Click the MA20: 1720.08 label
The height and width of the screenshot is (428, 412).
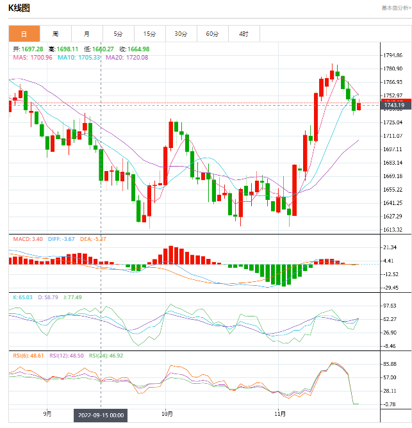coord(127,58)
